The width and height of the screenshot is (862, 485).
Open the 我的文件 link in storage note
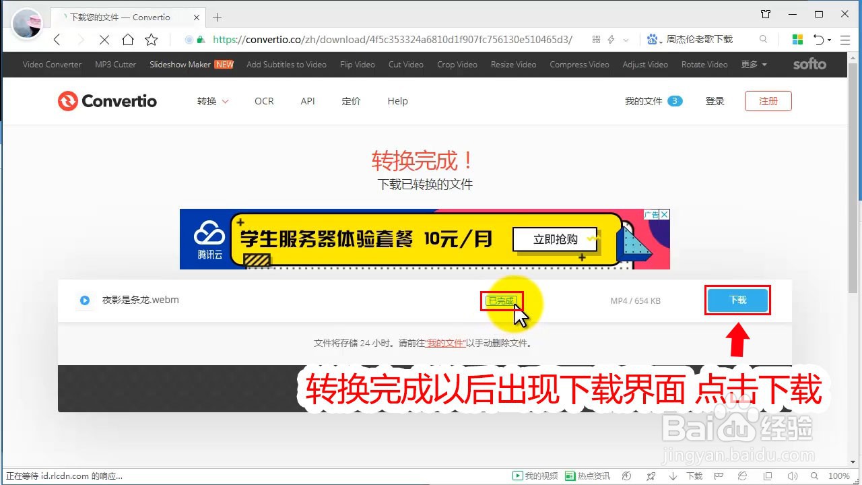click(x=445, y=343)
